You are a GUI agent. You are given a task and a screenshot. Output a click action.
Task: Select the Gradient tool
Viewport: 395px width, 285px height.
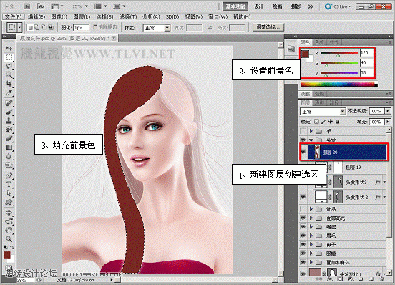pyautogui.click(x=9, y=148)
